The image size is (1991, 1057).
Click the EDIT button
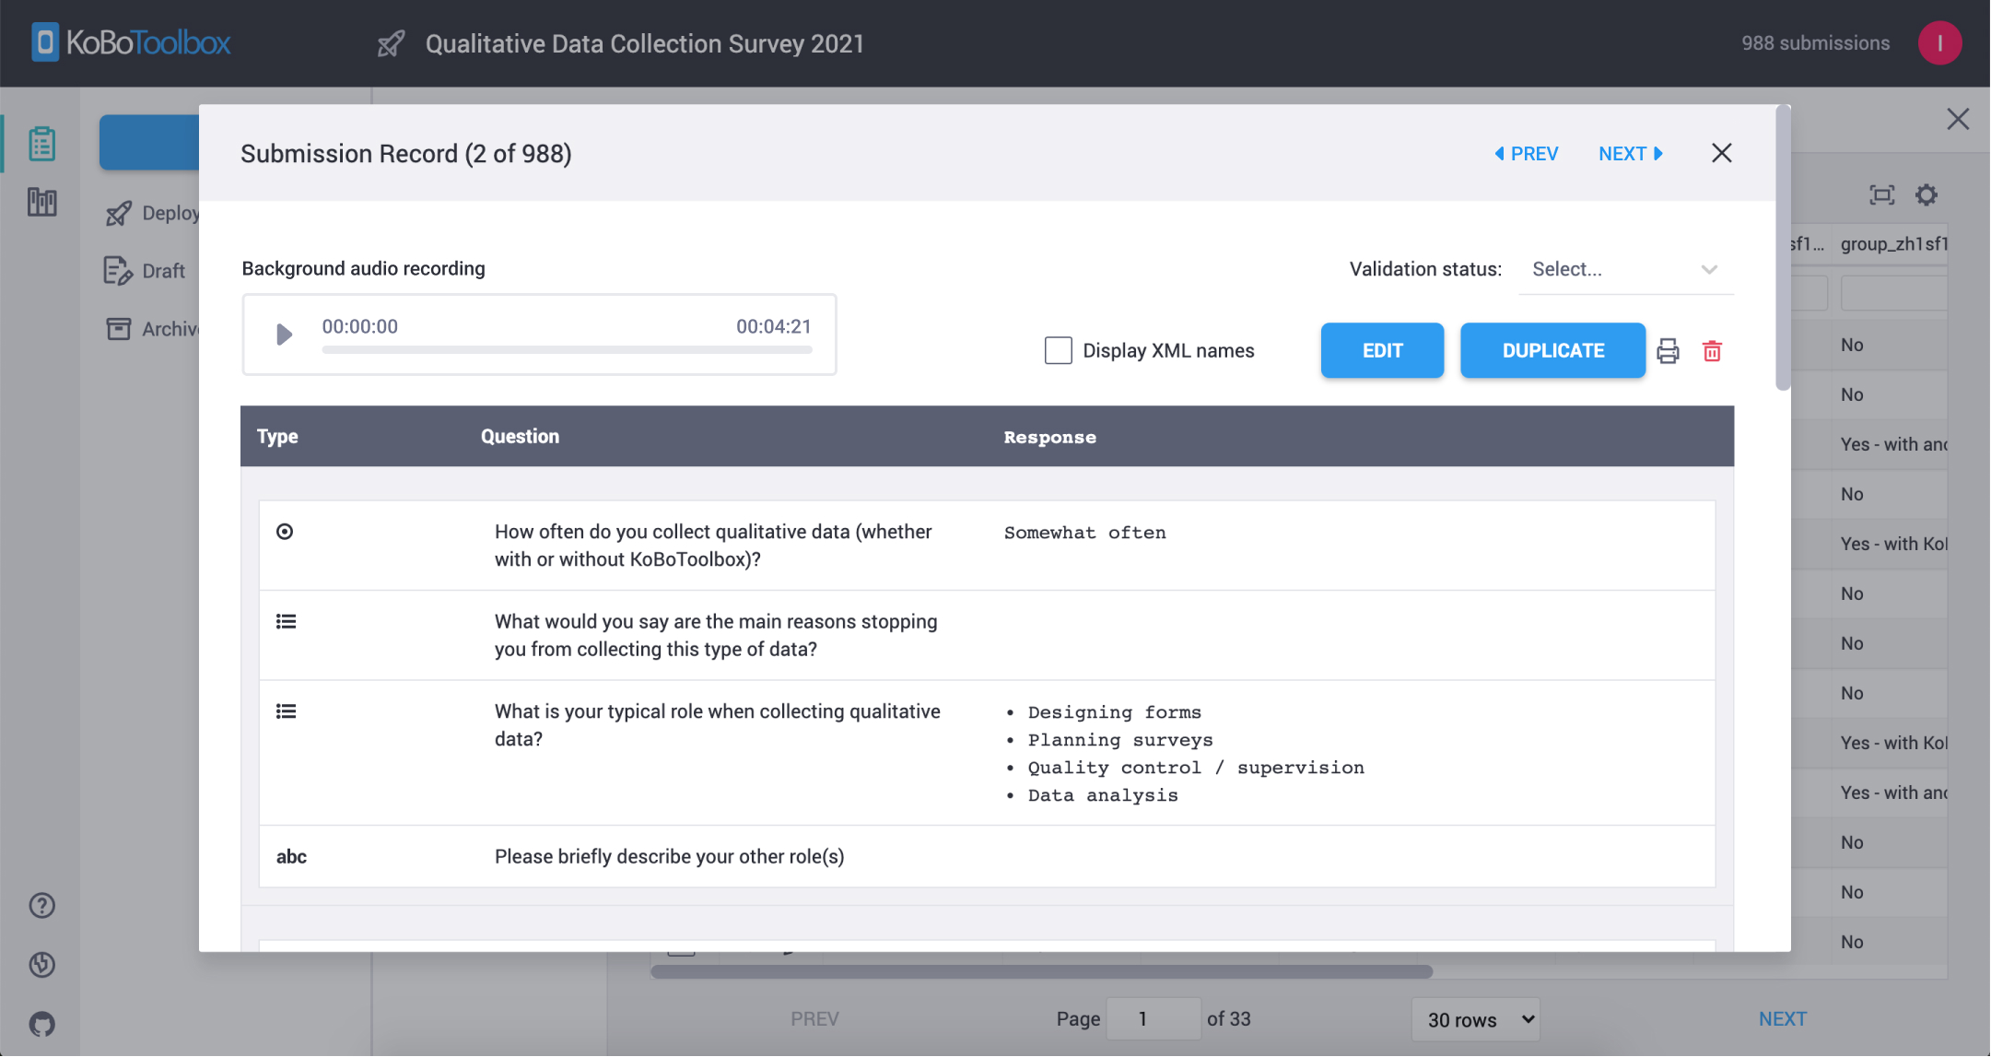[x=1381, y=350]
